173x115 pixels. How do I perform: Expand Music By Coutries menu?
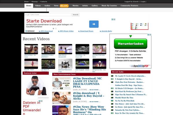(x=109, y=6)
